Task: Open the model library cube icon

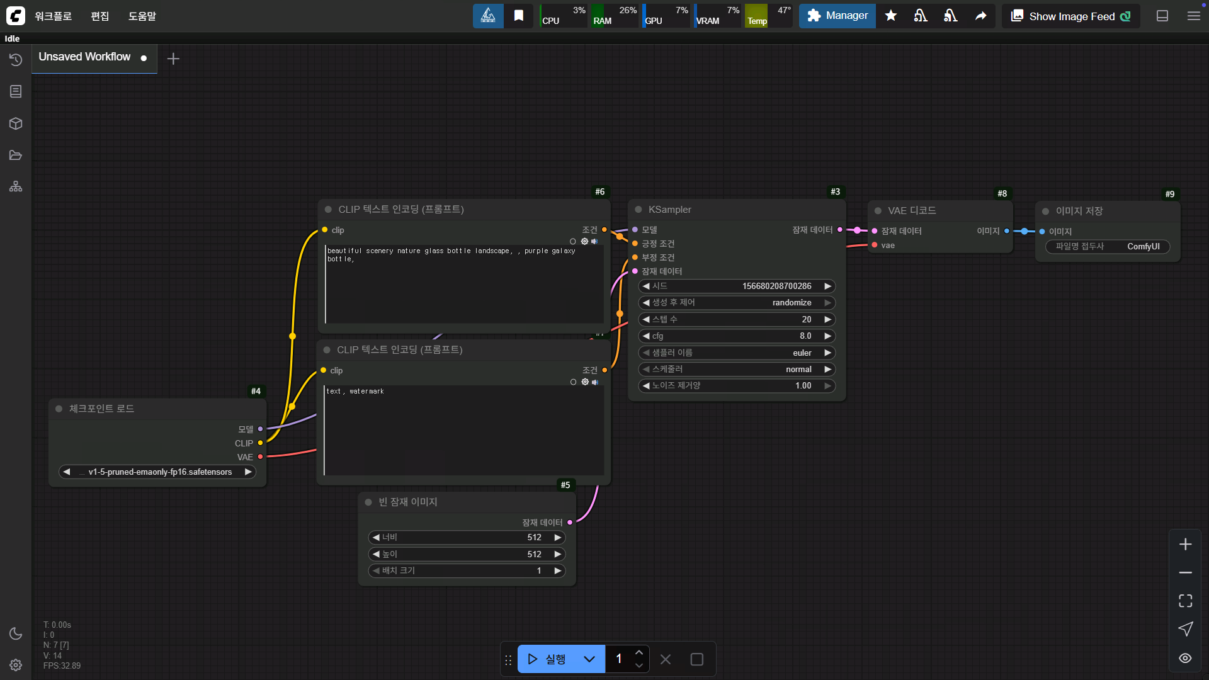Action: [x=16, y=123]
